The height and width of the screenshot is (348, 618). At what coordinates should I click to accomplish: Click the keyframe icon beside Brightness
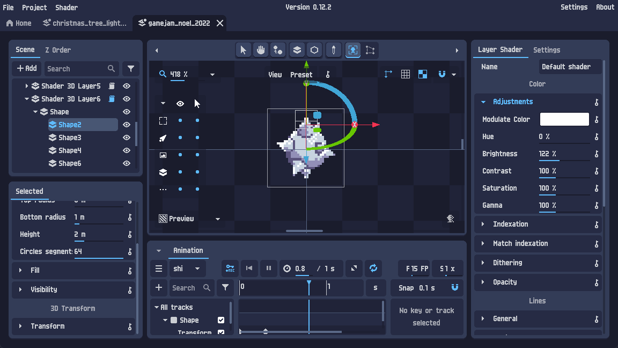pyautogui.click(x=597, y=154)
